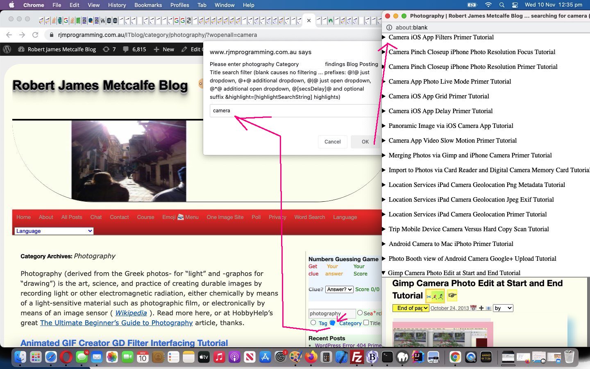Select the Search radio button

360,313
